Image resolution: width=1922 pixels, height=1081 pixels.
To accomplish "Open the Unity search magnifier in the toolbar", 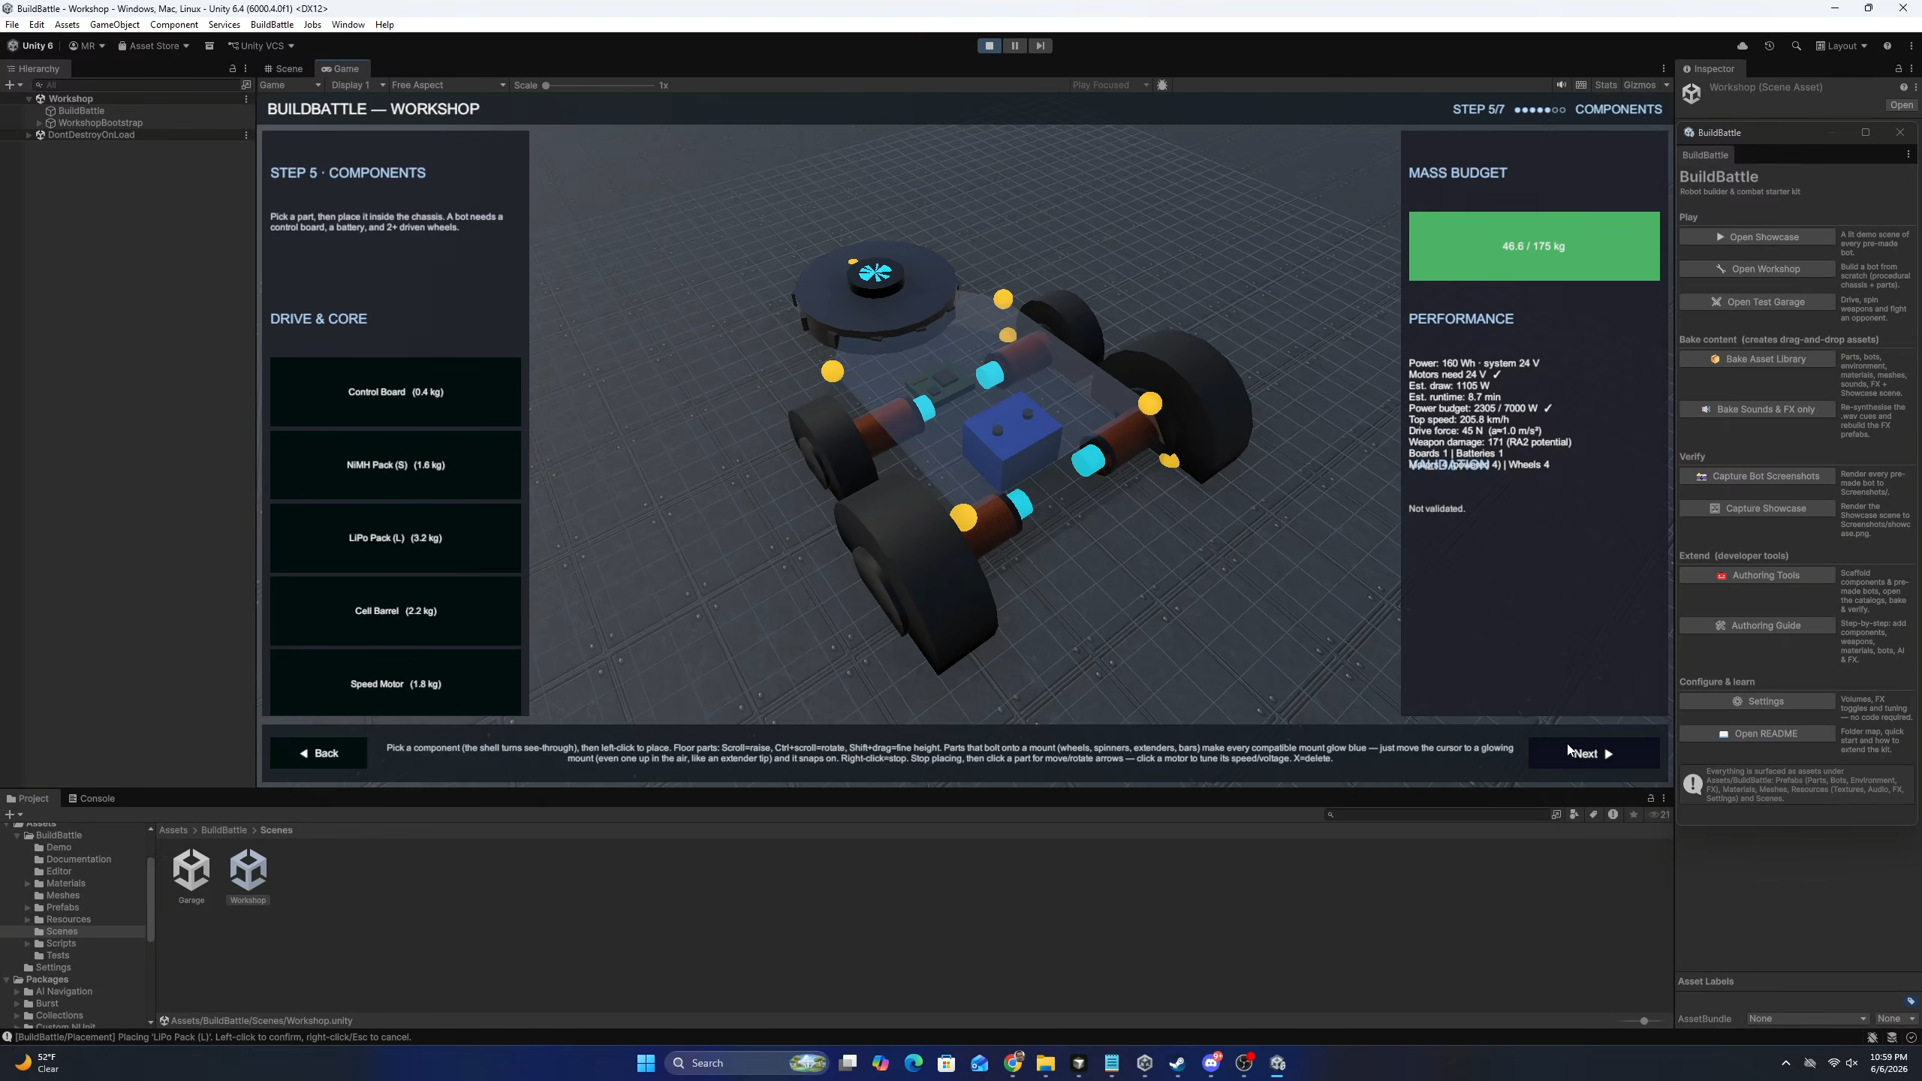I will click(x=1796, y=46).
